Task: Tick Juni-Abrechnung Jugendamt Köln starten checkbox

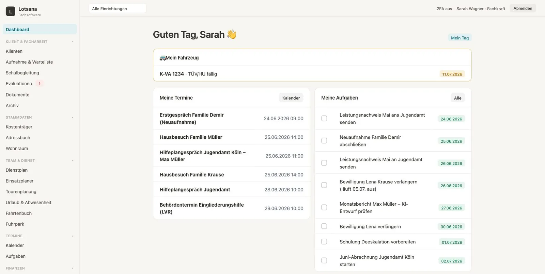Action: 324,261
